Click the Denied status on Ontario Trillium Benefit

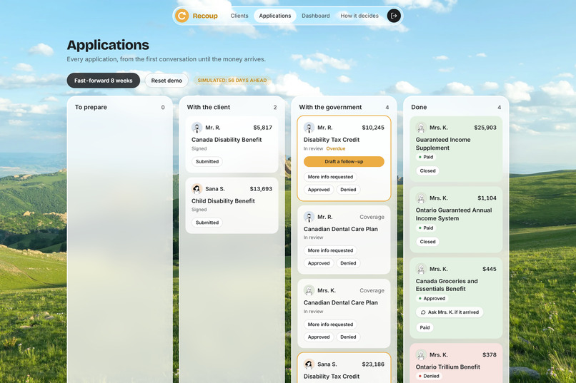429,376
